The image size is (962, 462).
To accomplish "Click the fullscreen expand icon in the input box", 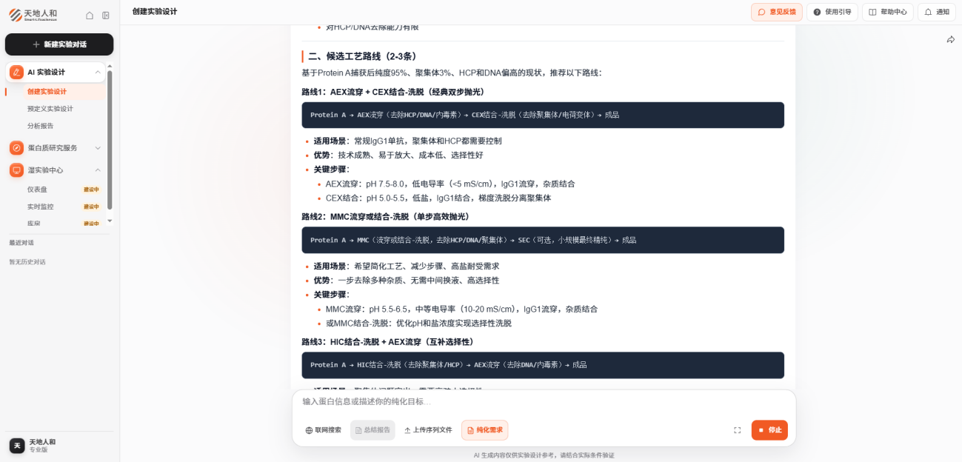I will point(737,430).
